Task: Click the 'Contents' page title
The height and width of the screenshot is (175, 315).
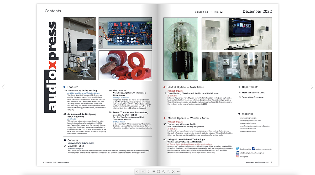Action: tap(53, 11)
